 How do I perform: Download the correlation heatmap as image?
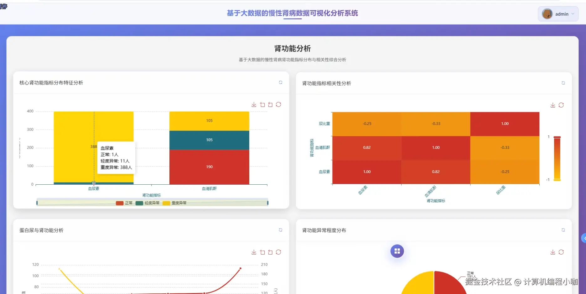click(553, 105)
